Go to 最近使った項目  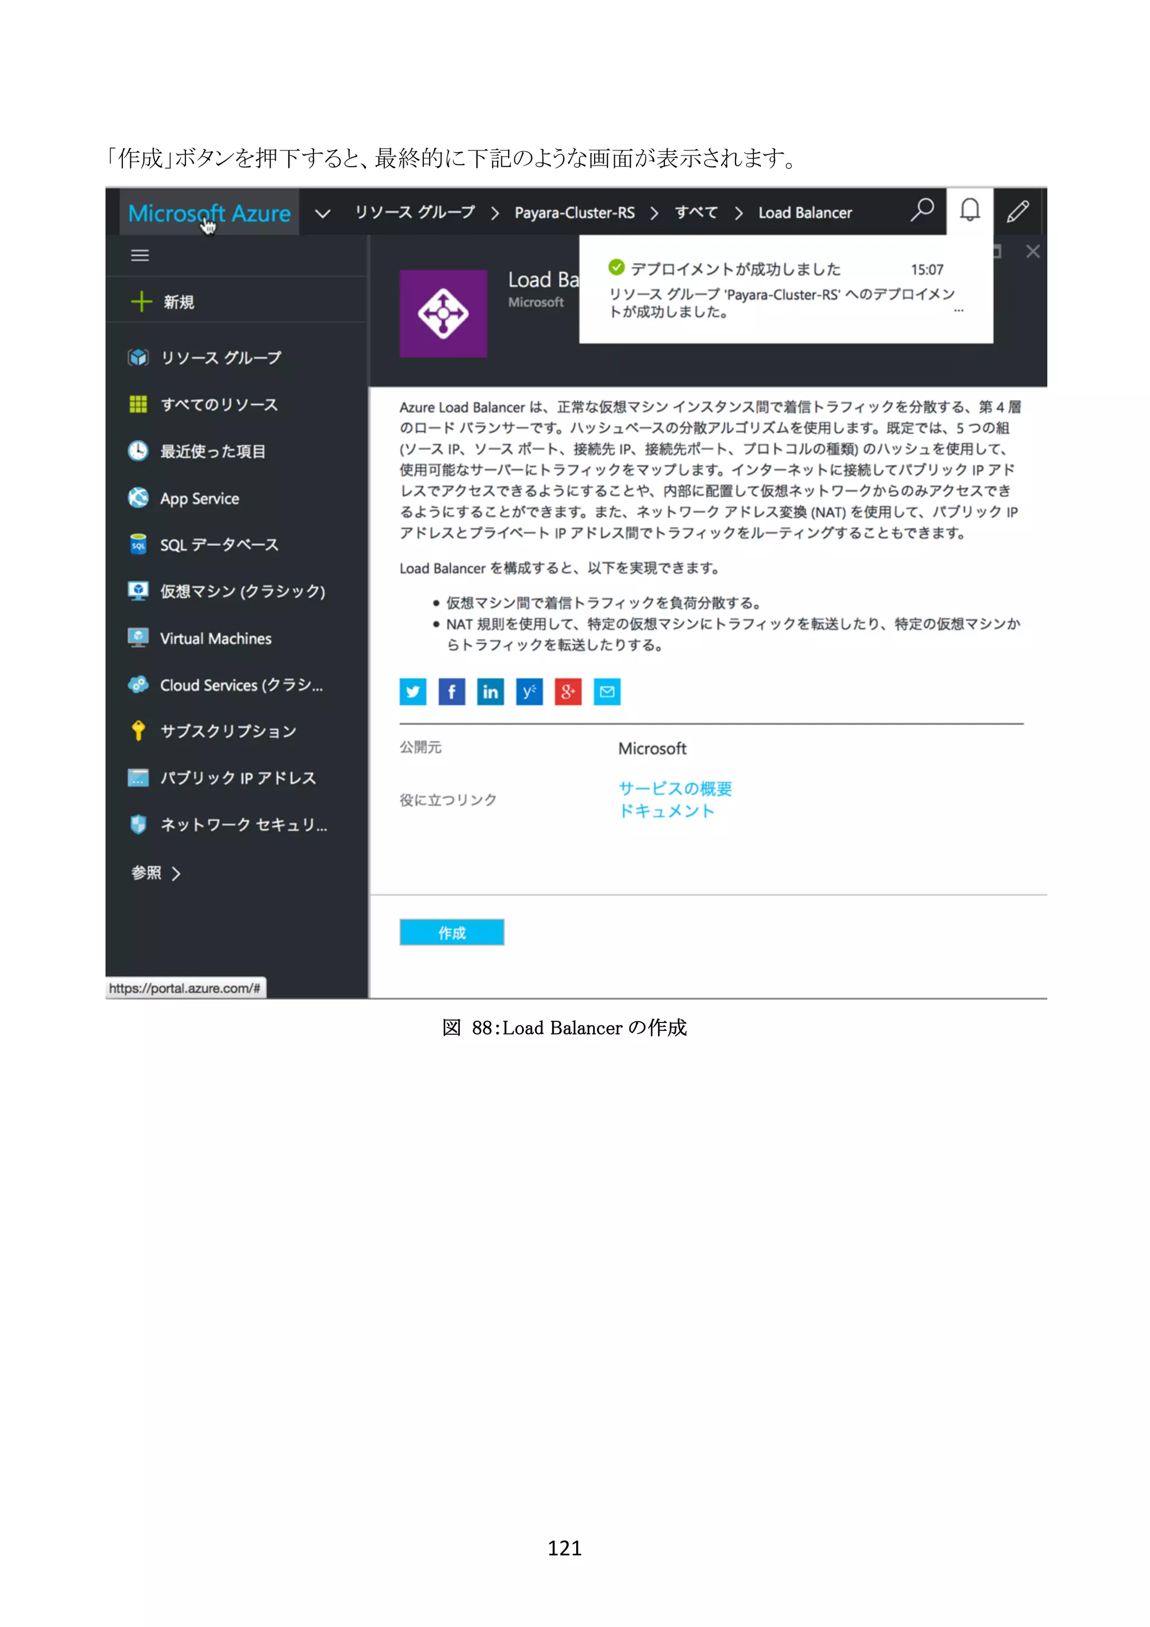pos(213,451)
